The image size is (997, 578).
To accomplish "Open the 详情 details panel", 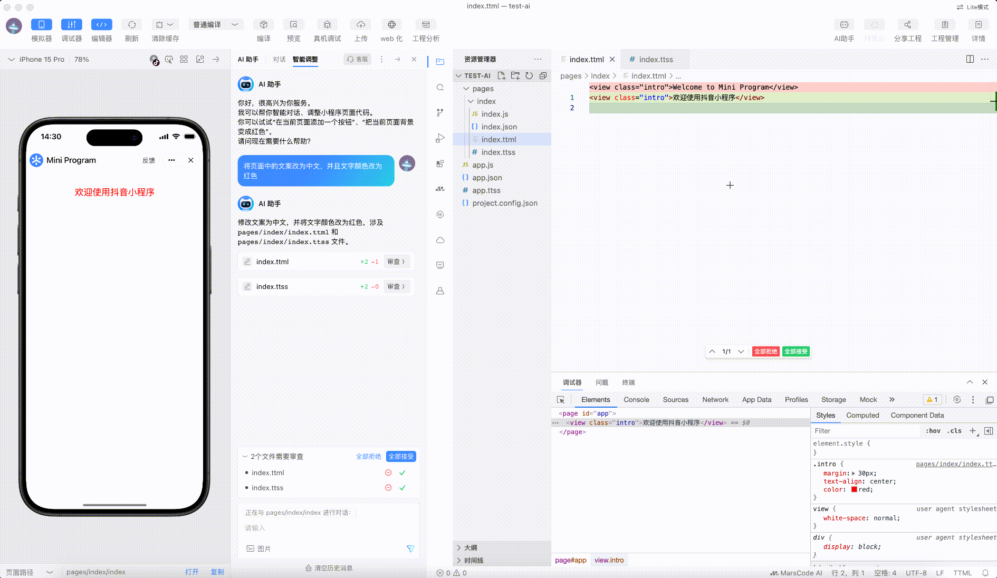I will 978,25.
